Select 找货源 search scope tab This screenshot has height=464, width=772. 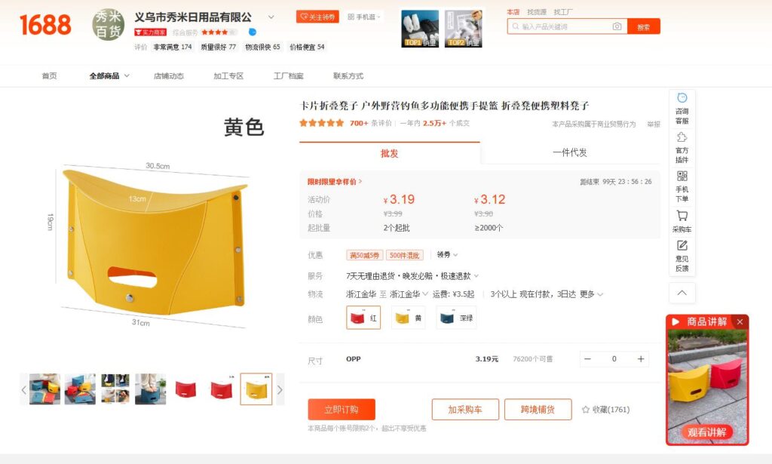point(537,12)
